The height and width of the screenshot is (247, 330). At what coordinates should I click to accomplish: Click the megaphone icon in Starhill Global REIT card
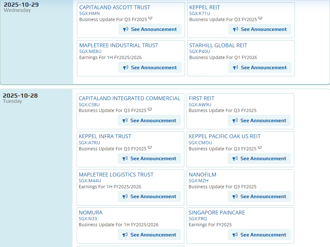pyautogui.click(x=235, y=67)
